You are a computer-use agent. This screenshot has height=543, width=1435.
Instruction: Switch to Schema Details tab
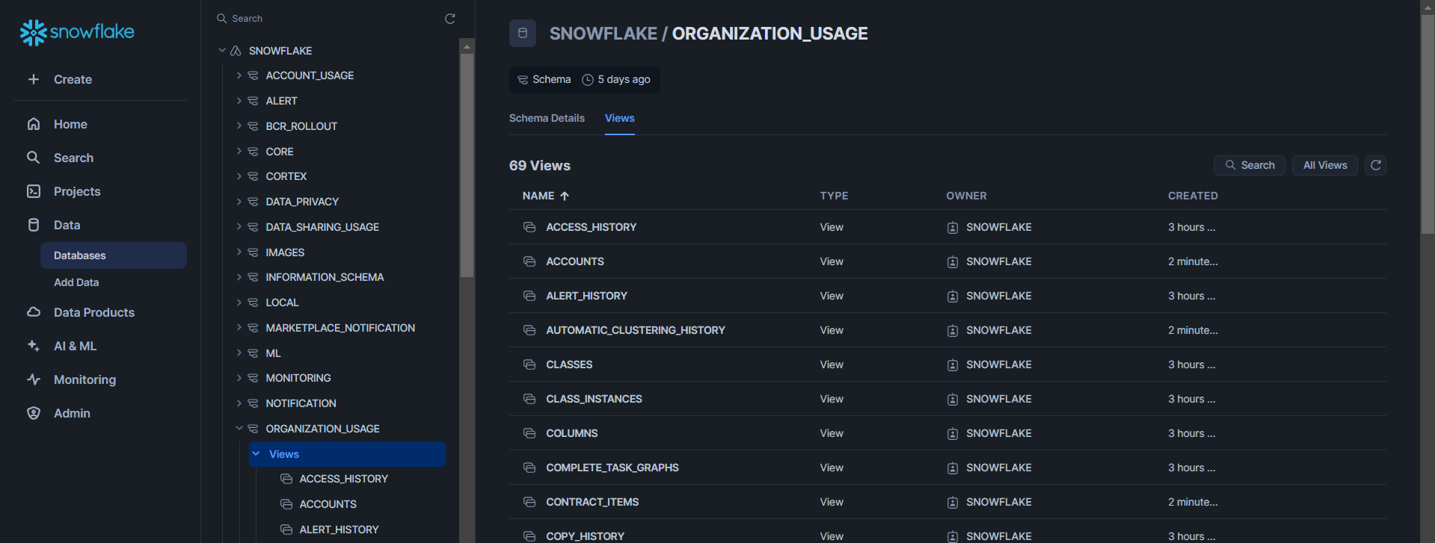[x=547, y=118]
